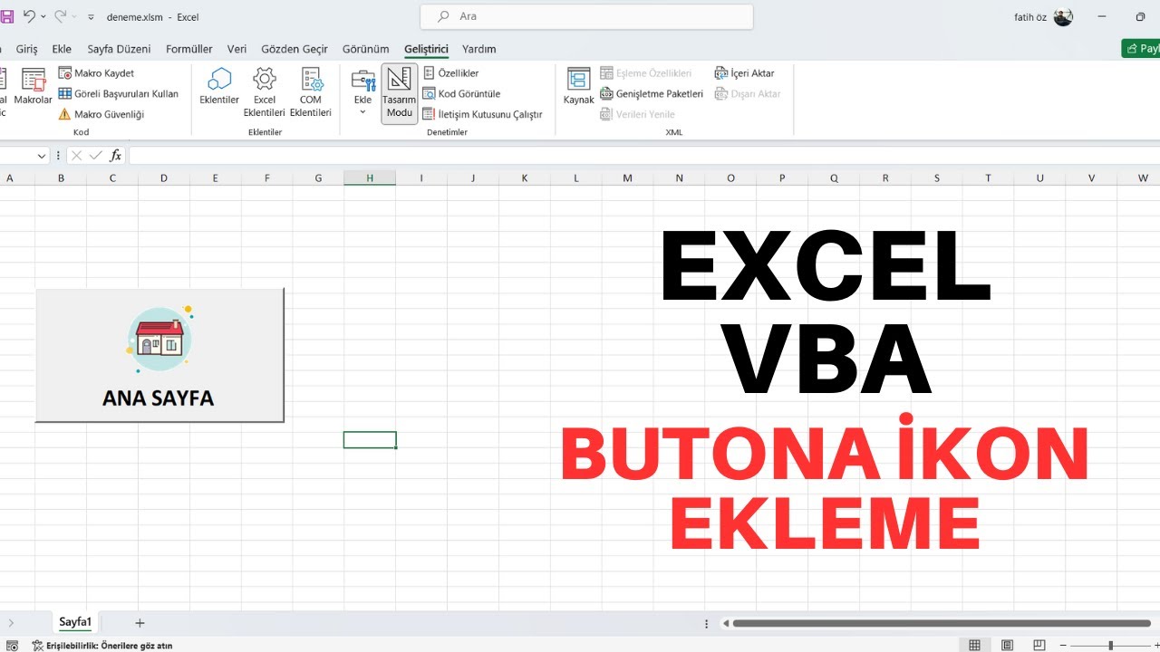Add a new sheet with plus icon
1160x652 pixels.
tap(140, 623)
